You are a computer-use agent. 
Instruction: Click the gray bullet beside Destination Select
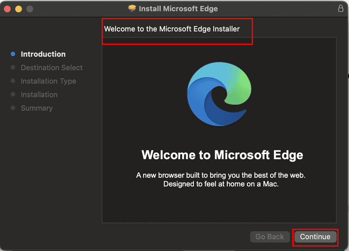tap(13, 68)
